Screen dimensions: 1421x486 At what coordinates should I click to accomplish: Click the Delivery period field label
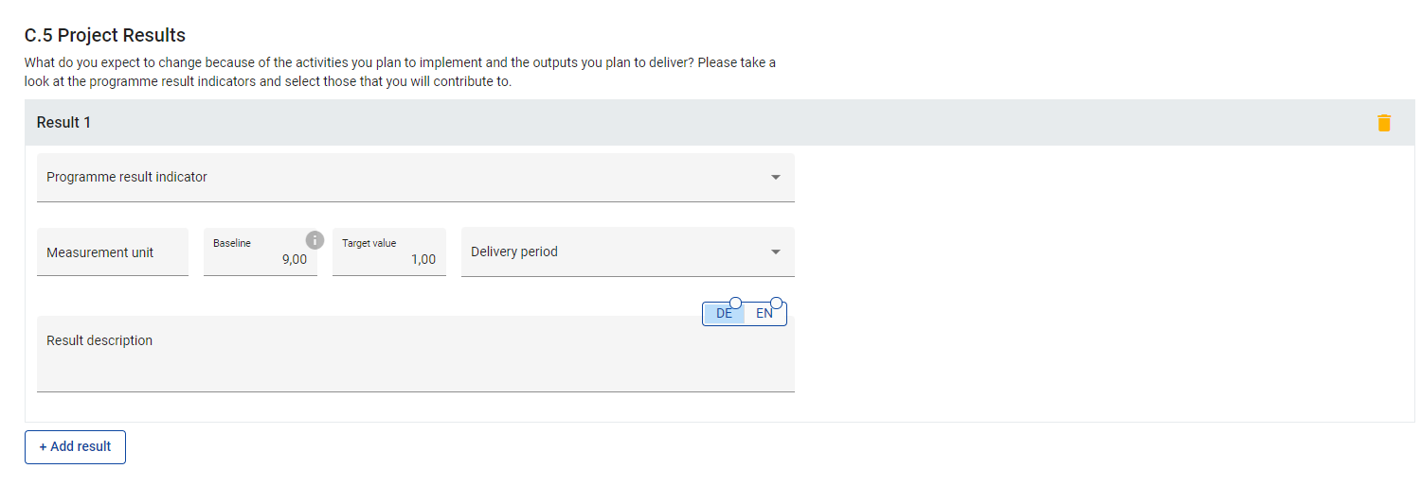(x=514, y=252)
